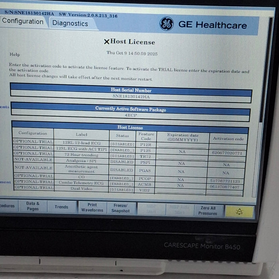Select Zero All Pressures
The image size is (279, 279).
pos(208,210)
